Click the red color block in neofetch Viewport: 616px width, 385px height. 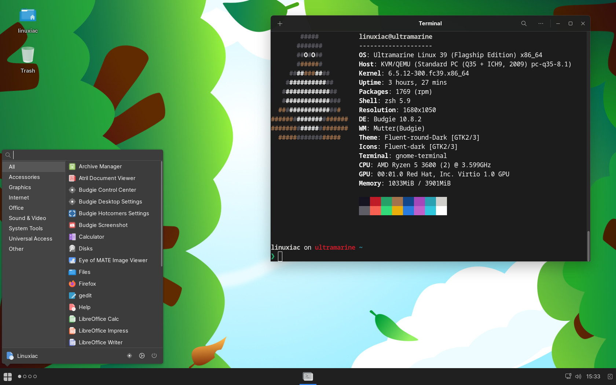[x=375, y=201]
